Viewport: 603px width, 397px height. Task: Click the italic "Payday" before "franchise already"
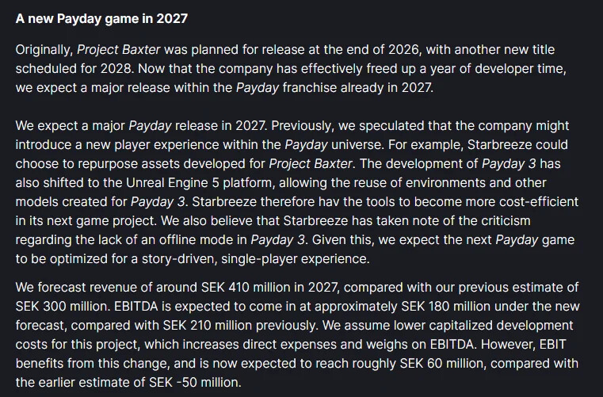tap(258, 88)
